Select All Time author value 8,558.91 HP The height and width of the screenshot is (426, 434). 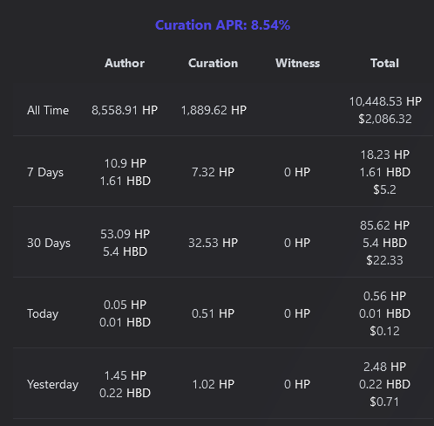pos(125,110)
